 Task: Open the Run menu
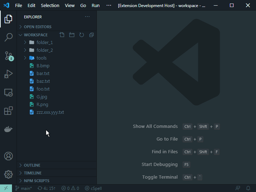95,5
